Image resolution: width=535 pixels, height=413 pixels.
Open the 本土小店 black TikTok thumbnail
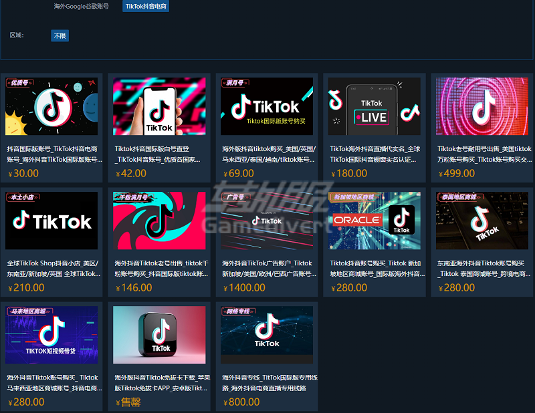(x=51, y=221)
